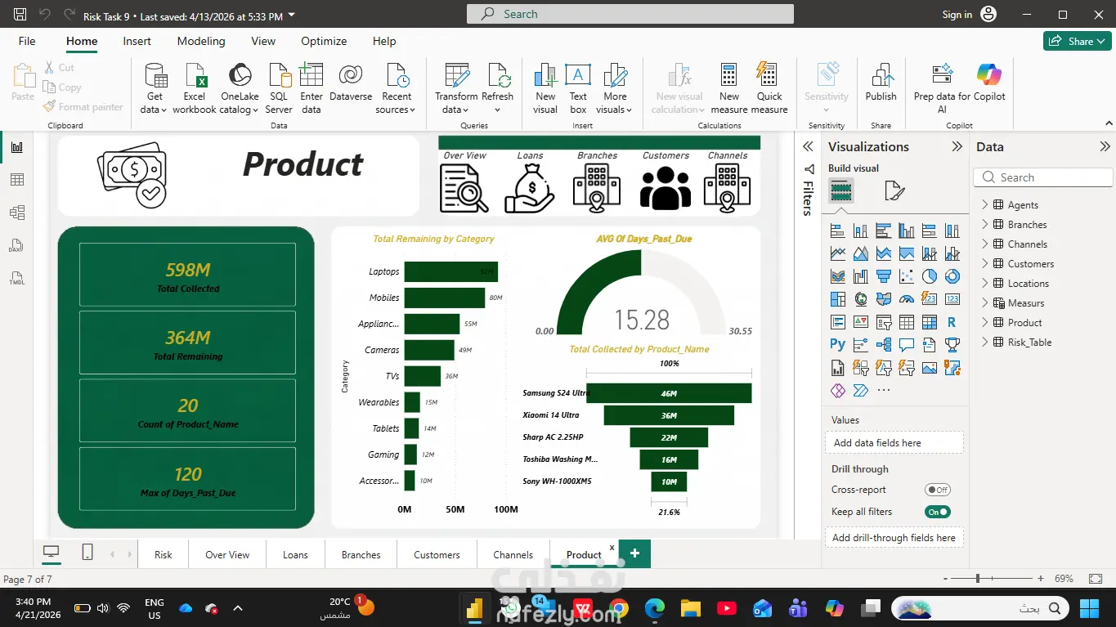Screen dimensions: 1116x627
Task: Select the Python visual icon
Action: coord(837,345)
